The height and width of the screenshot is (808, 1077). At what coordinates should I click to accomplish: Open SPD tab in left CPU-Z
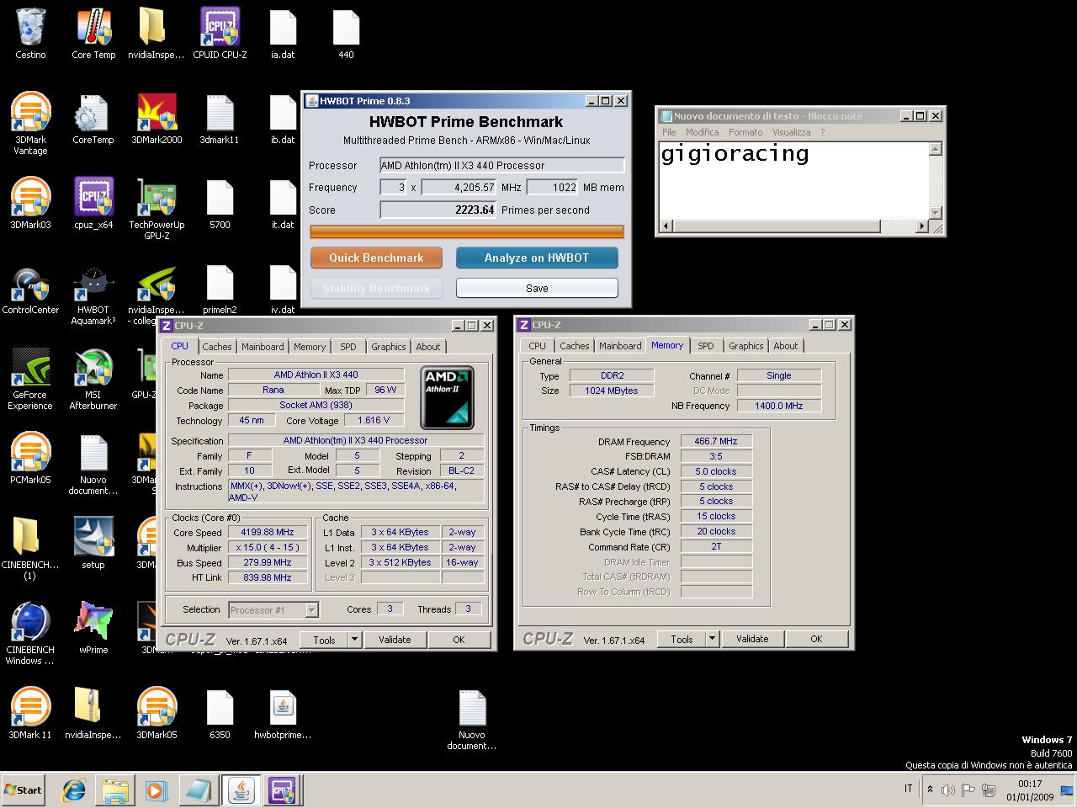click(x=348, y=347)
